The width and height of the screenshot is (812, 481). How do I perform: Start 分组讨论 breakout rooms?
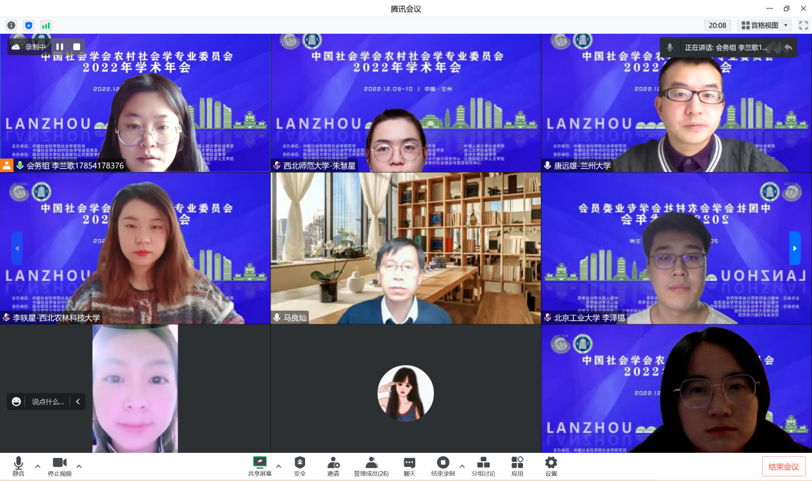(483, 466)
